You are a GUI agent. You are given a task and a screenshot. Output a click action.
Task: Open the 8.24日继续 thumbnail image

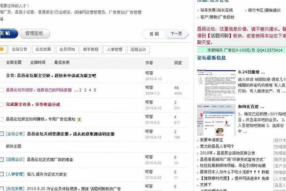pyautogui.click(x=216, y=85)
